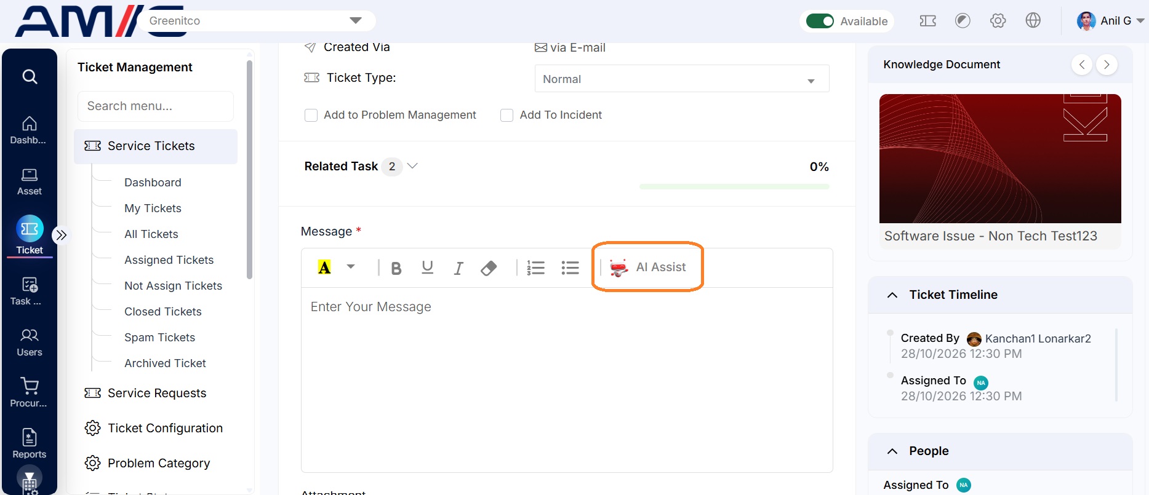Check the Add To Incident box

[506, 115]
